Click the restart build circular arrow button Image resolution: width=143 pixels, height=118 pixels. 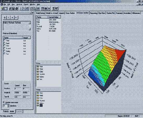5,18
